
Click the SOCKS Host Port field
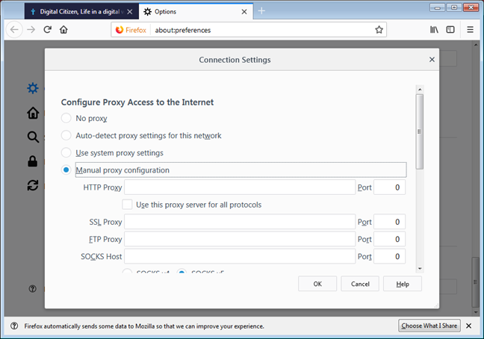[x=390, y=256]
